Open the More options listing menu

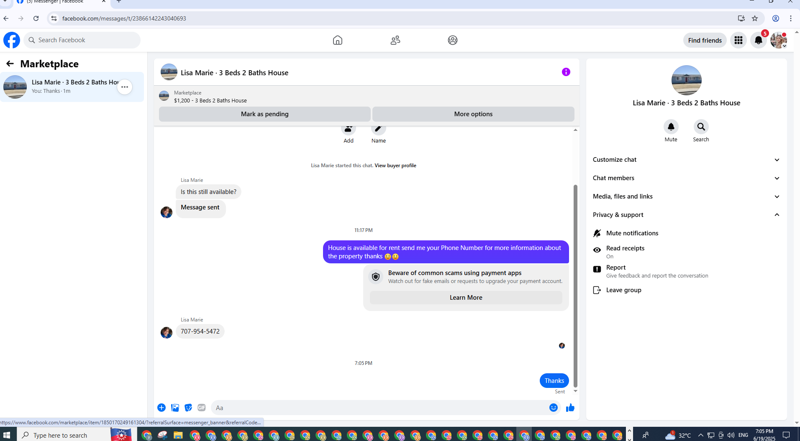473,114
